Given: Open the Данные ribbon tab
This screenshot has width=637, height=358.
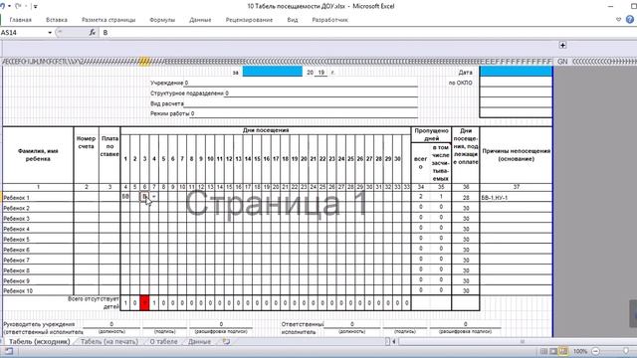Looking at the screenshot, I should click(200, 20).
